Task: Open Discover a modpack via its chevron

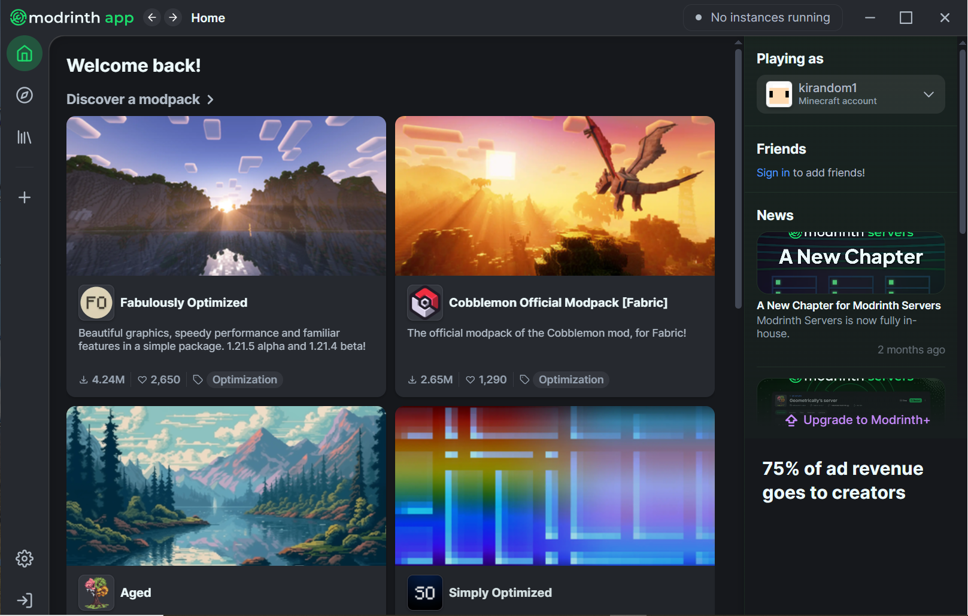Action: tap(211, 99)
